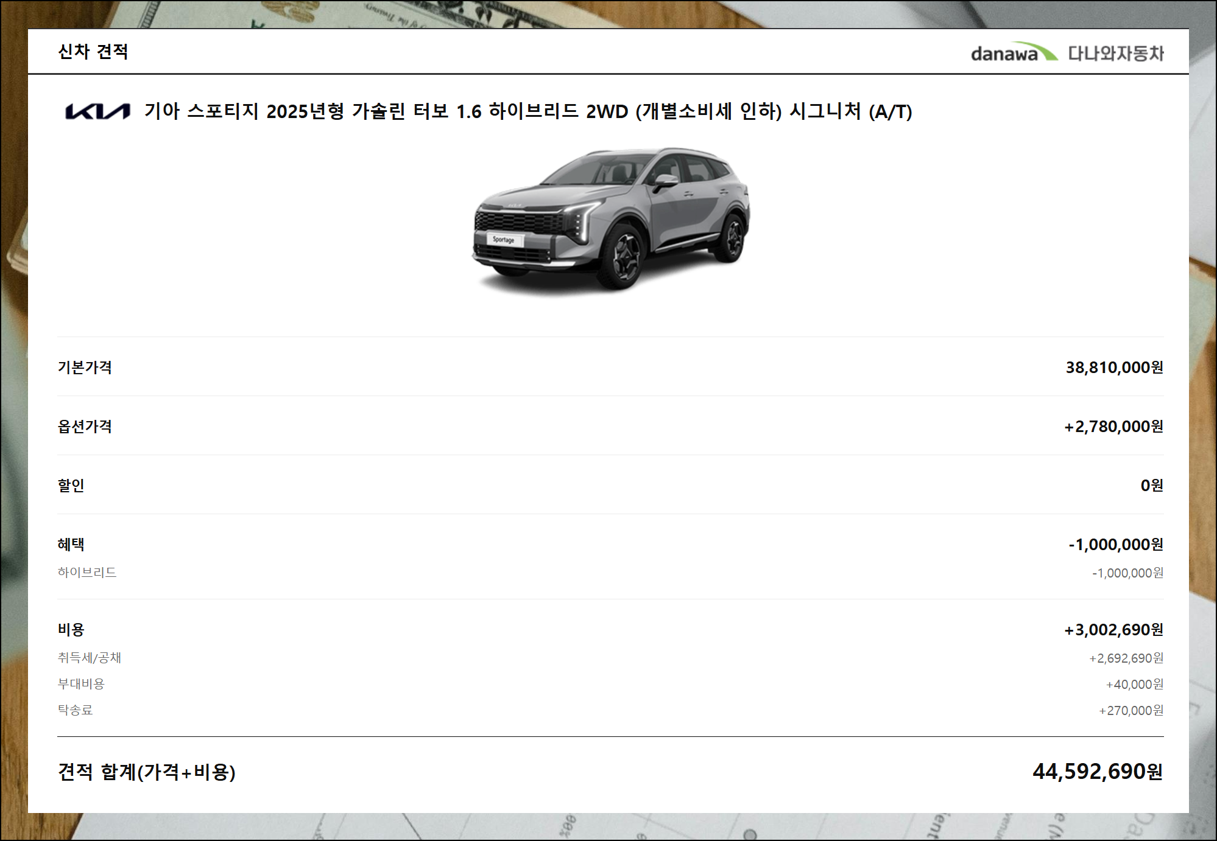Click the Kia logo icon
The height and width of the screenshot is (841, 1217).
tap(97, 111)
